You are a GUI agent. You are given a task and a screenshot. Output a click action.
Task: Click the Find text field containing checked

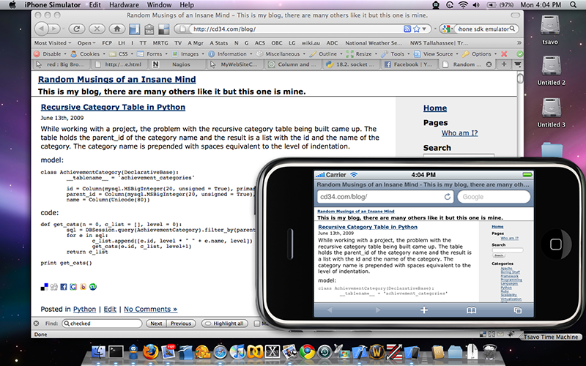[103, 324]
